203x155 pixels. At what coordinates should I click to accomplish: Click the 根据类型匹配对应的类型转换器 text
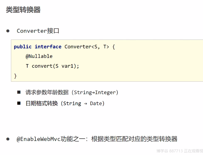tap(134, 139)
